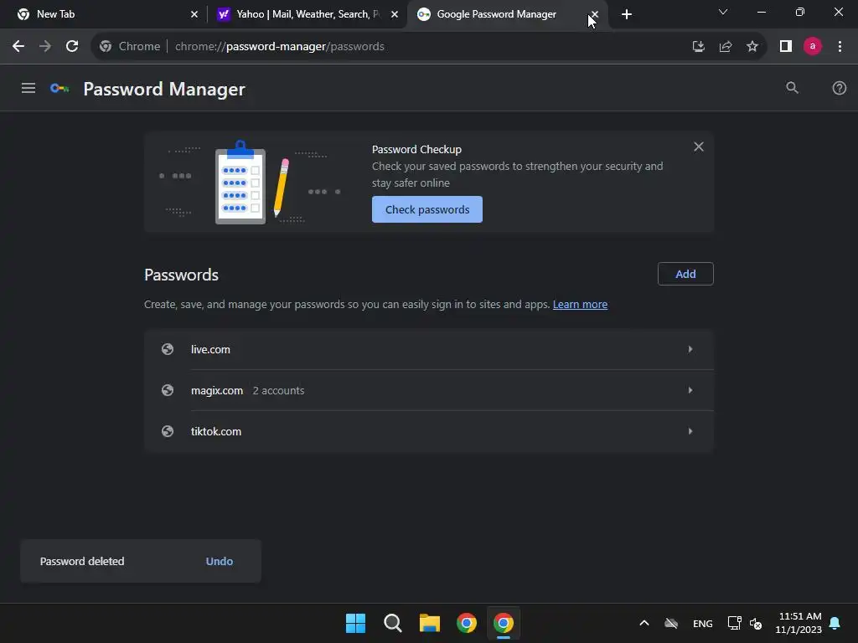
Task: Click the Check passwords button
Action: pyautogui.click(x=426, y=209)
